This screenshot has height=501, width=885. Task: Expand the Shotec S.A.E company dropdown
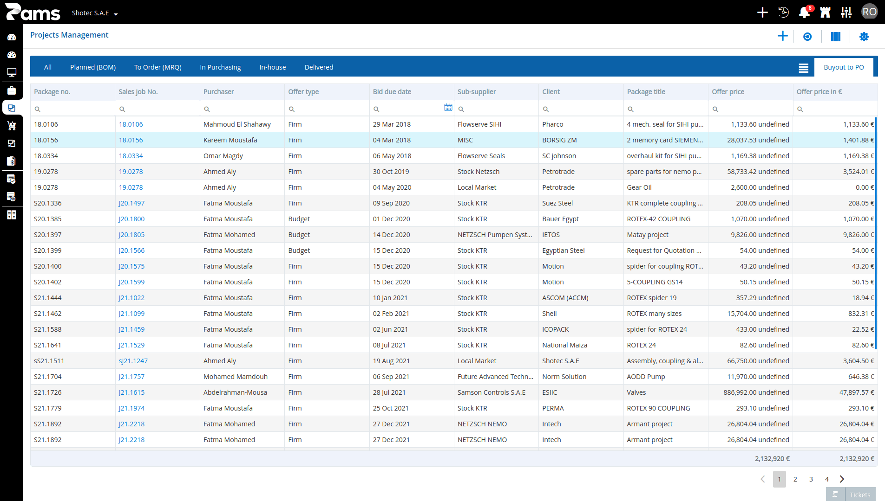click(x=95, y=13)
